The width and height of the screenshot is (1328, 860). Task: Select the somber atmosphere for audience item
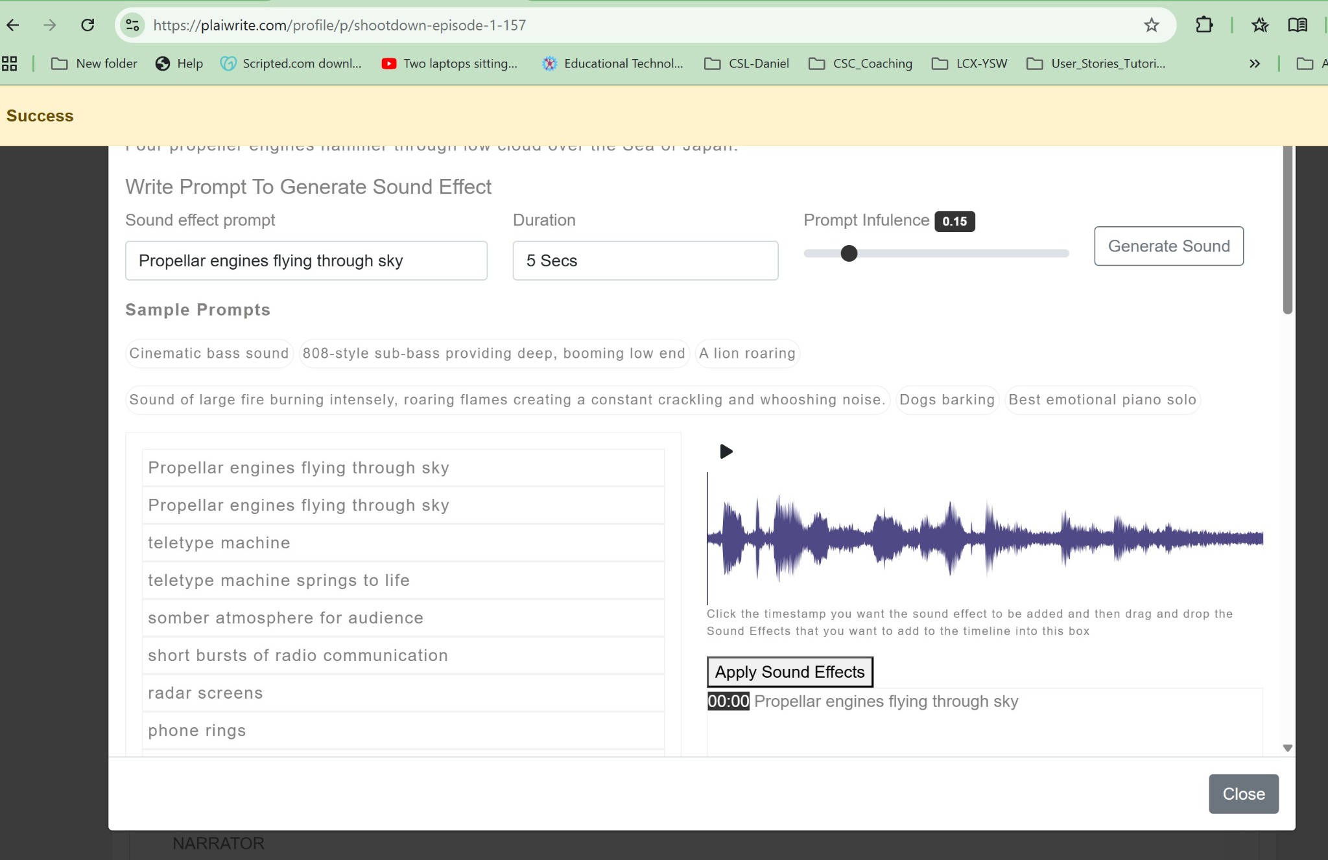403,618
